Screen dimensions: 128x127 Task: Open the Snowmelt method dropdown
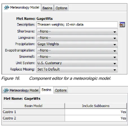point(77,57)
